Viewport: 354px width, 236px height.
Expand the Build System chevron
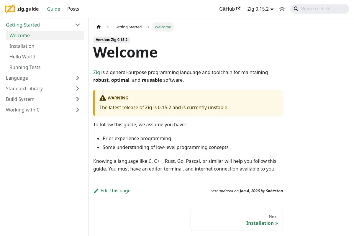78,99
